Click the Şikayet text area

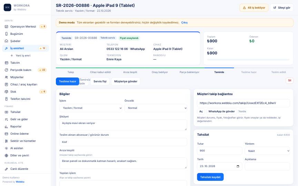[x=123, y=125]
